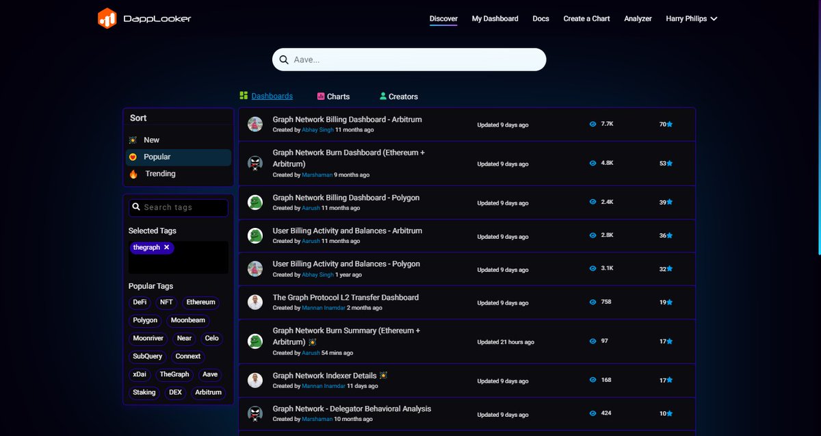This screenshot has height=436, width=821.
Task: Sort dashboards by Popular
Action: 179,157
